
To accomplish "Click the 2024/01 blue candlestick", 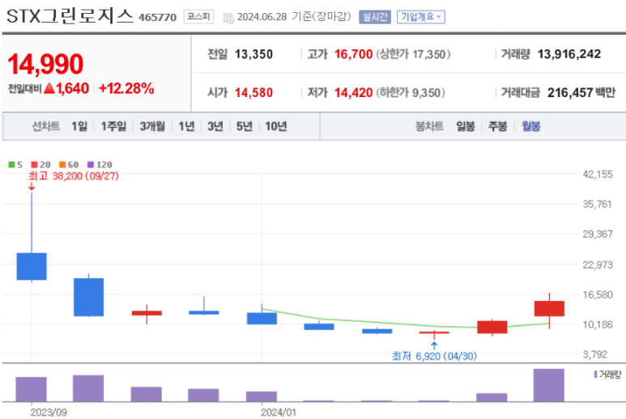I will click(262, 319).
